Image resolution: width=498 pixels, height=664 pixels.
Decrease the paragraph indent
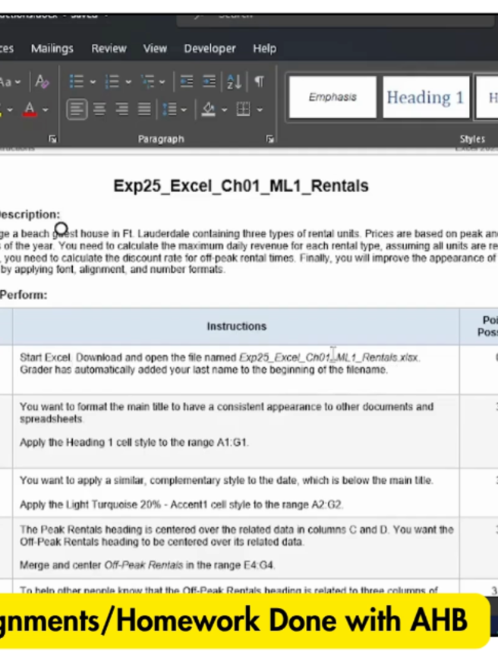click(x=187, y=81)
